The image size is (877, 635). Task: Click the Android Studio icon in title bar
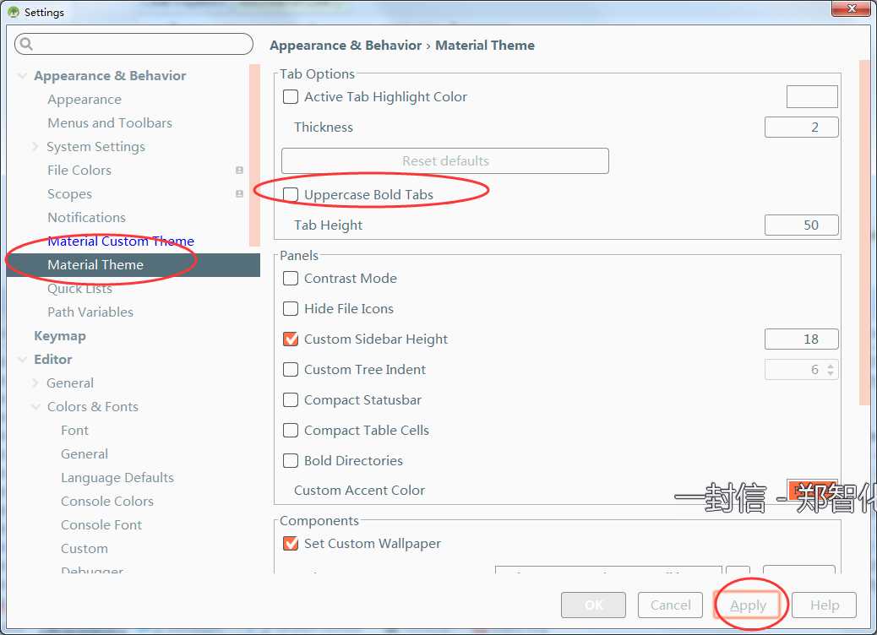coord(14,12)
